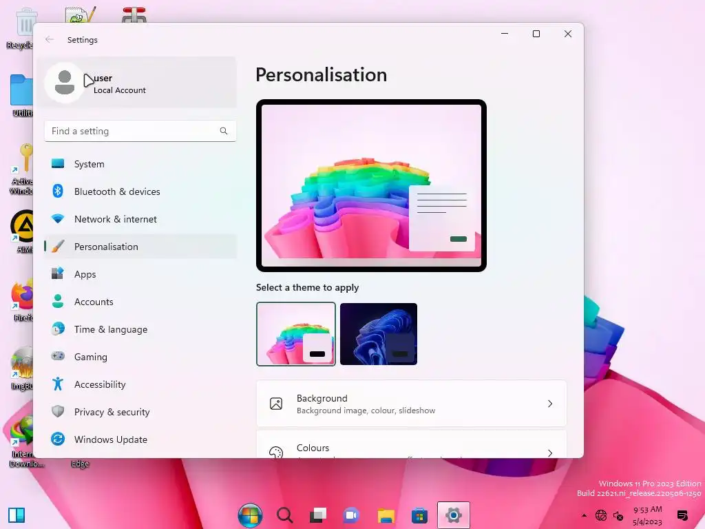
Task: Go back using the Settings back arrow
Action: click(x=50, y=39)
